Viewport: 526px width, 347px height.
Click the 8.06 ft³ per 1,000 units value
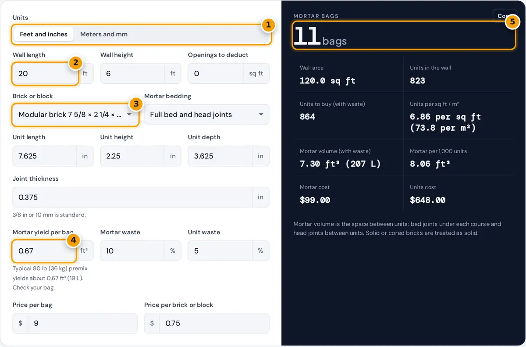pyautogui.click(x=430, y=164)
